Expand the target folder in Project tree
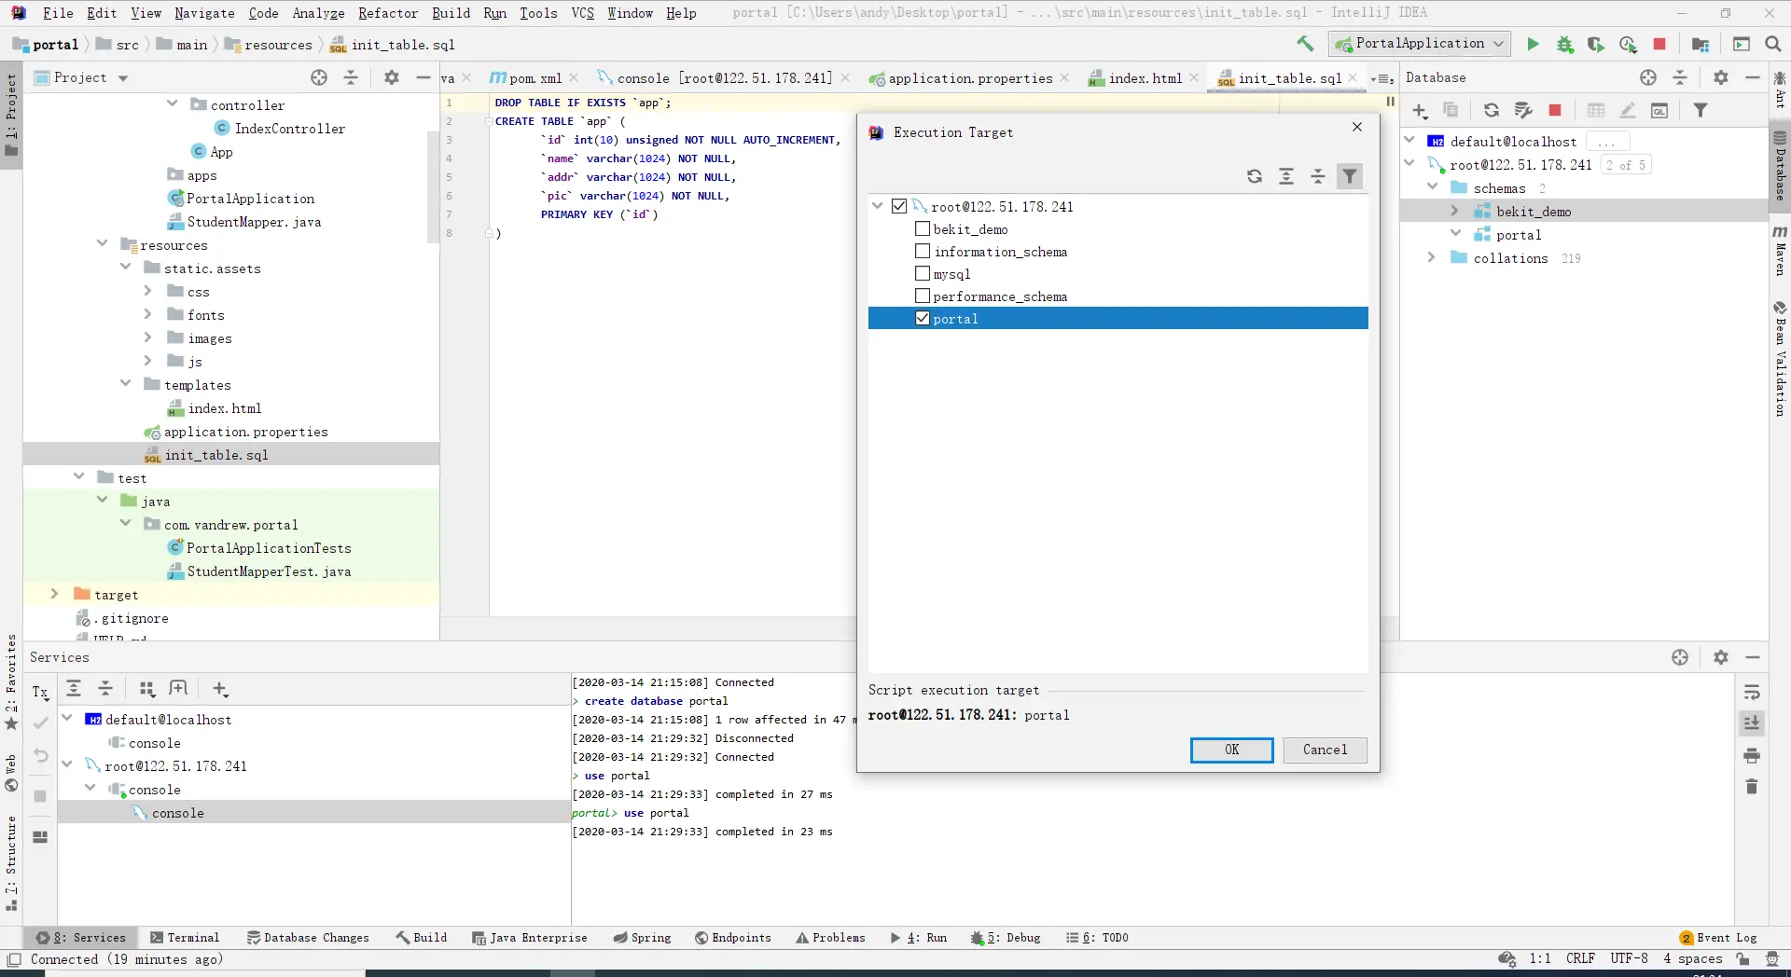 tap(54, 594)
